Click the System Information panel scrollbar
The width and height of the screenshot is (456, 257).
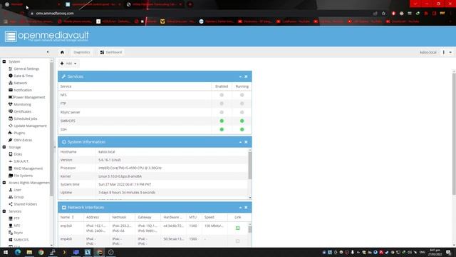coord(250,165)
